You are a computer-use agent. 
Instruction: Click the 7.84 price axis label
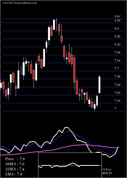pos(117,61)
